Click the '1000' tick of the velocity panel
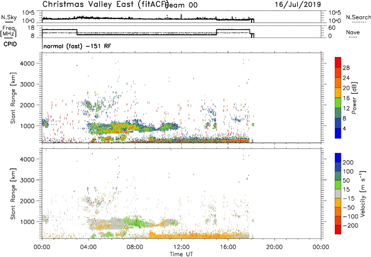 [x=27, y=222]
